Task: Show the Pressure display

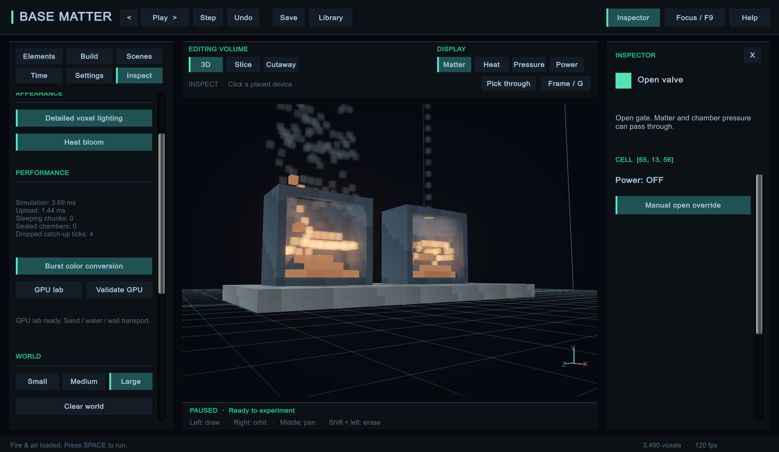Action: 529,65
